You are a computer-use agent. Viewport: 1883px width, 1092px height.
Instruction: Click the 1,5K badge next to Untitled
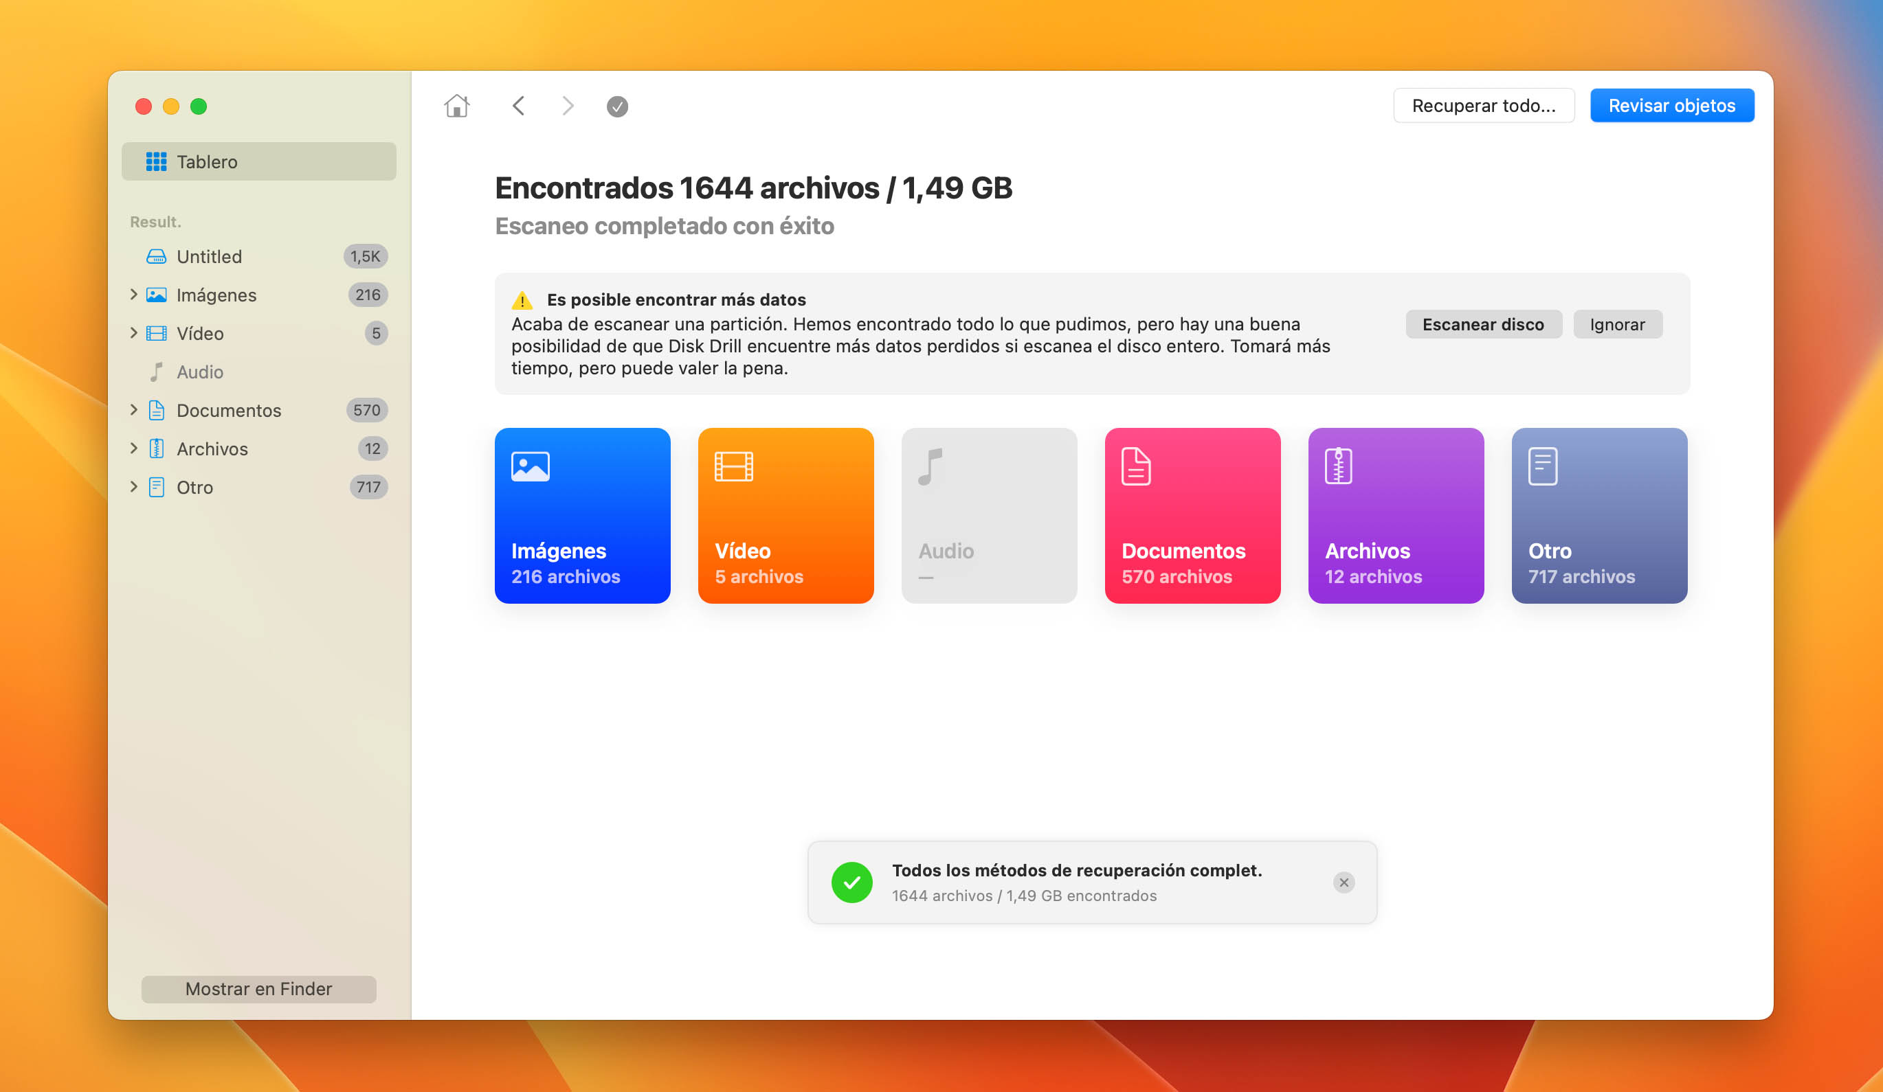coord(366,256)
